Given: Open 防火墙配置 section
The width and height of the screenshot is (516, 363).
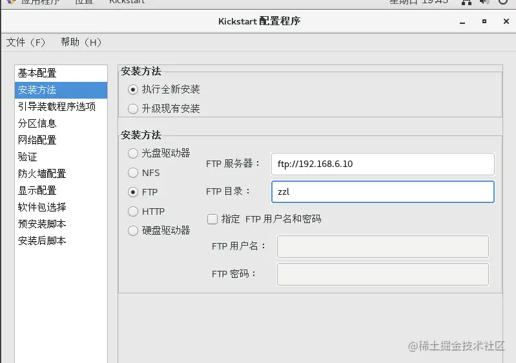Looking at the screenshot, I should [x=61, y=174].
